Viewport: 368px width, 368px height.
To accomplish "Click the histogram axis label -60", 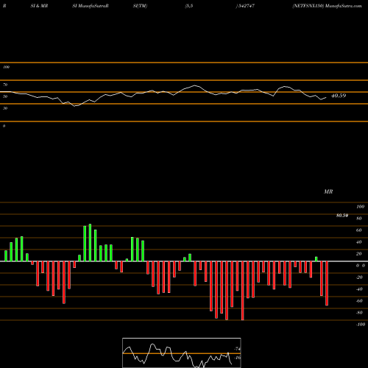I will [x=359, y=301].
